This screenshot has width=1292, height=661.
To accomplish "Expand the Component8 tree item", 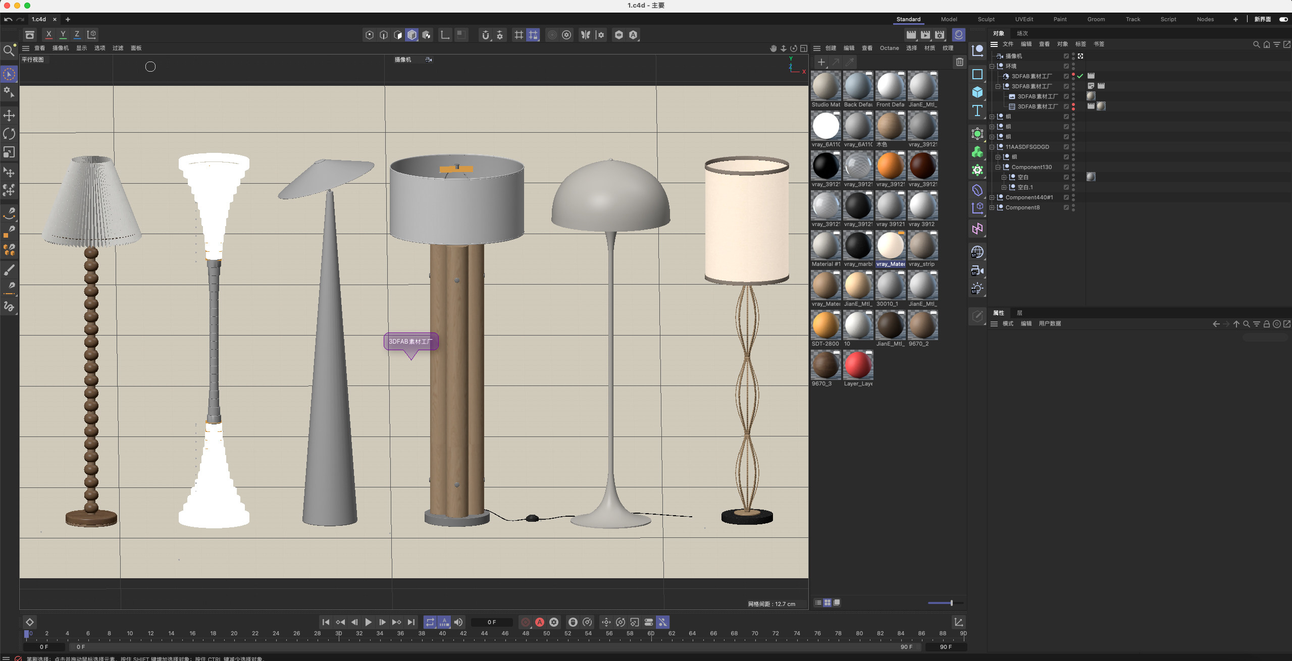I will tap(992, 207).
